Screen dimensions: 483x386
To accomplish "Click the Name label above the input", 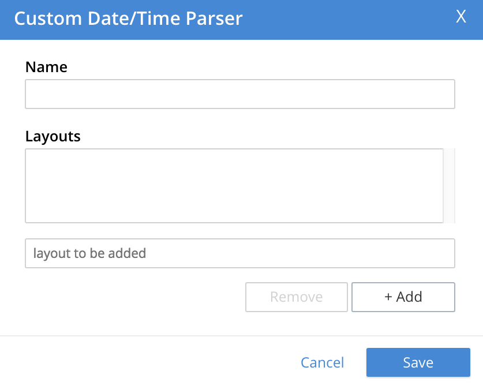I will [x=46, y=67].
